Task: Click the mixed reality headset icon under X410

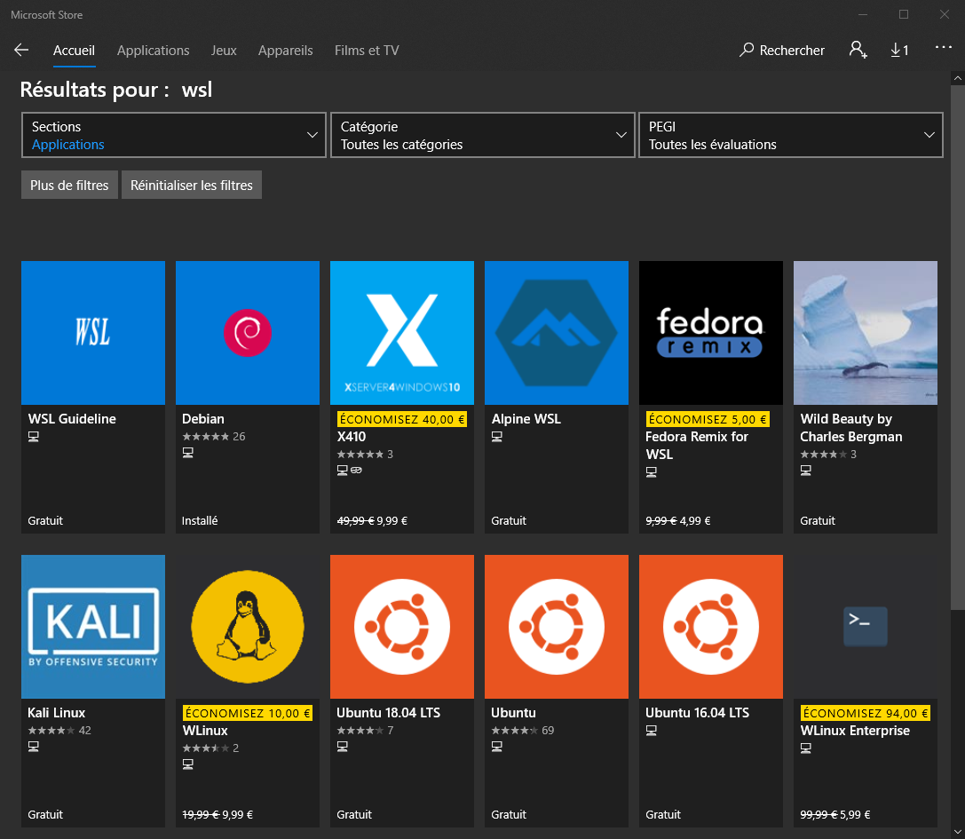Action: point(356,471)
